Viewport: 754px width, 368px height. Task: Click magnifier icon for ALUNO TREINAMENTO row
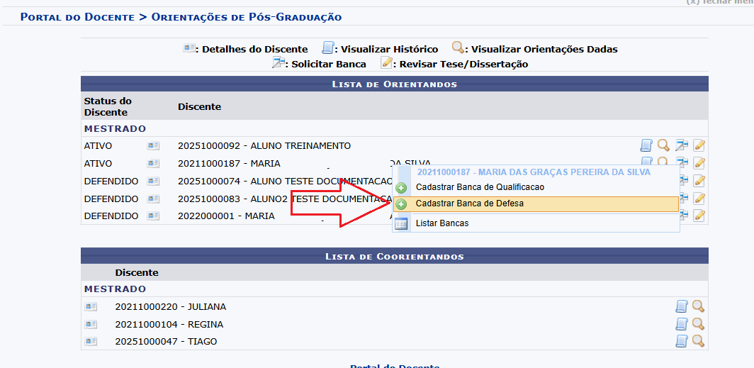click(663, 146)
